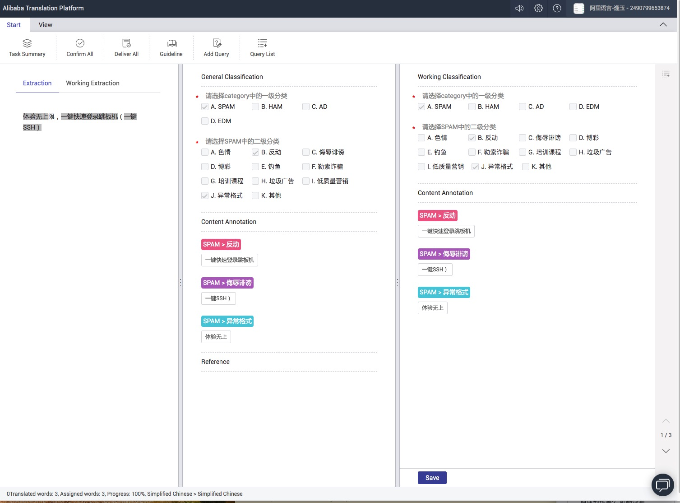Click the help question mark icon
Screen dimensions: 680x503
click(x=557, y=8)
